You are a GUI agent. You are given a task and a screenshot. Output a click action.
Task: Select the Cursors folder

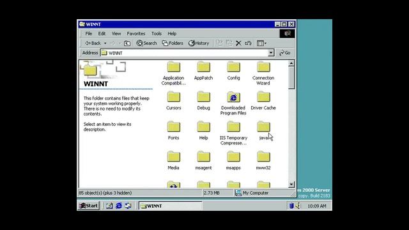[x=173, y=101]
